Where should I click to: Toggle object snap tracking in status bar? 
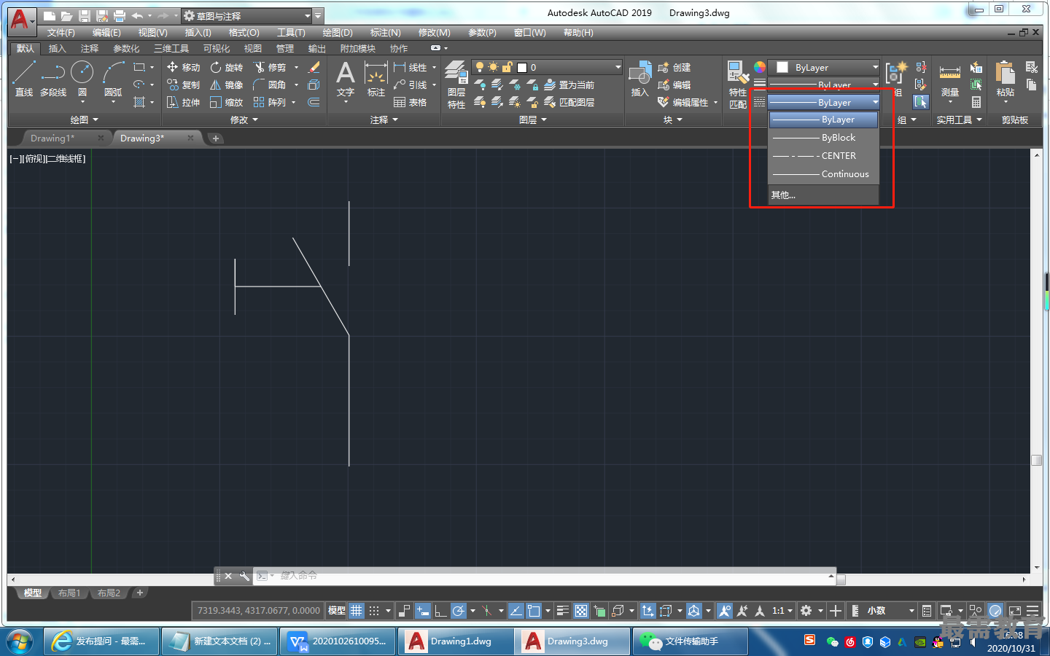coord(516,611)
